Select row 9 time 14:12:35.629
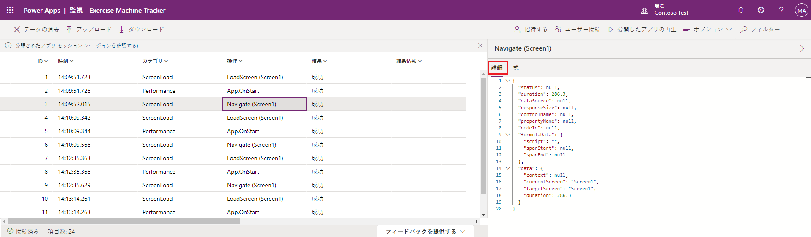The width and height of the screenshot is (811, 237). 74,185
